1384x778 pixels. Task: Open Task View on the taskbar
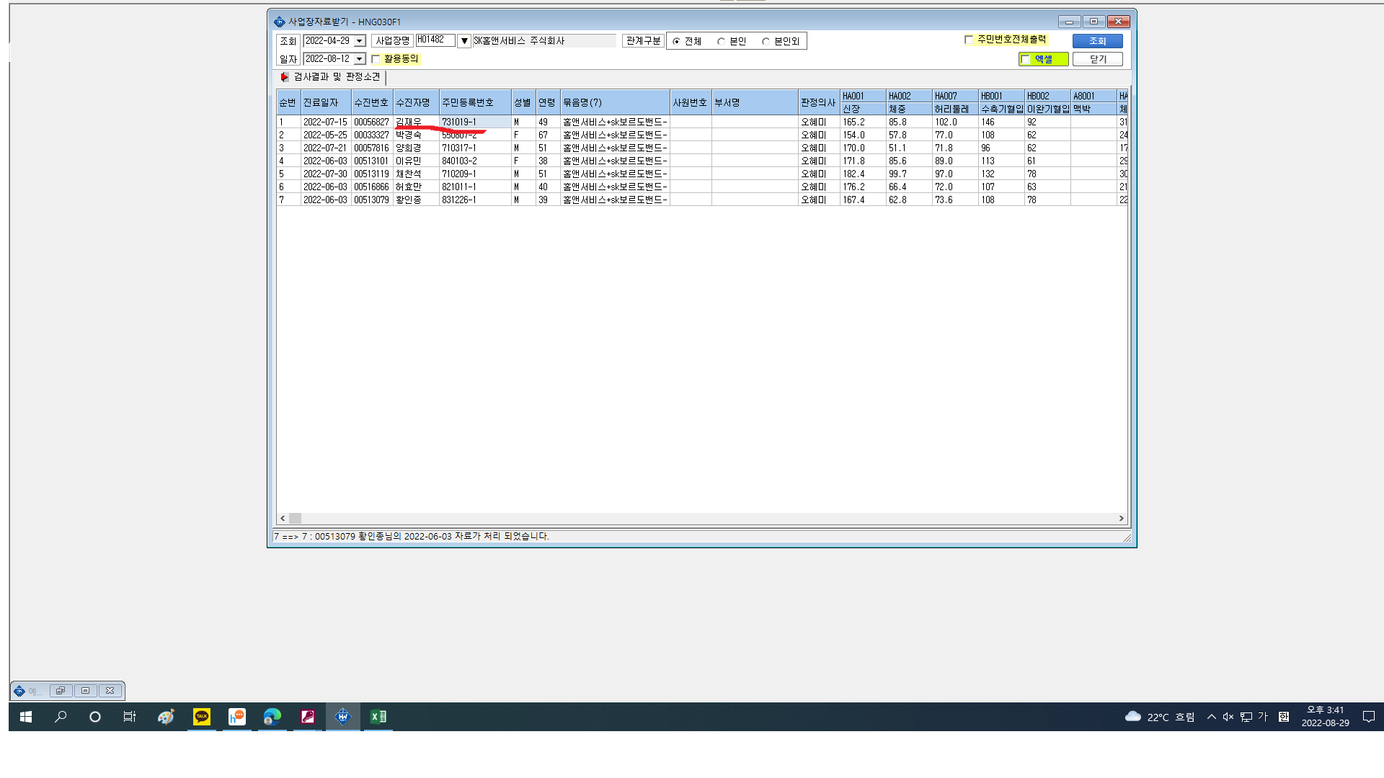tap(130, 716)
